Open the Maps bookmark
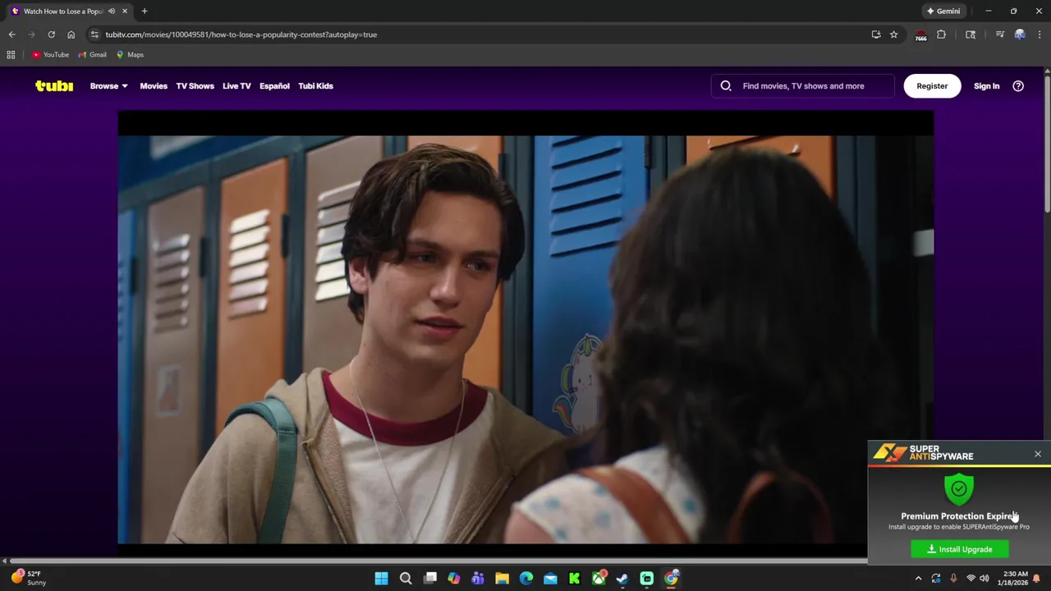 click(x=130, y=55)
